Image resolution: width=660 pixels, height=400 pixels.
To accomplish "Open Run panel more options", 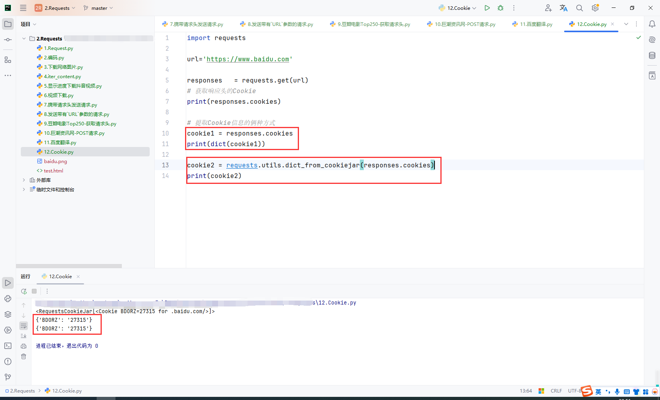I will coord(47,291).
